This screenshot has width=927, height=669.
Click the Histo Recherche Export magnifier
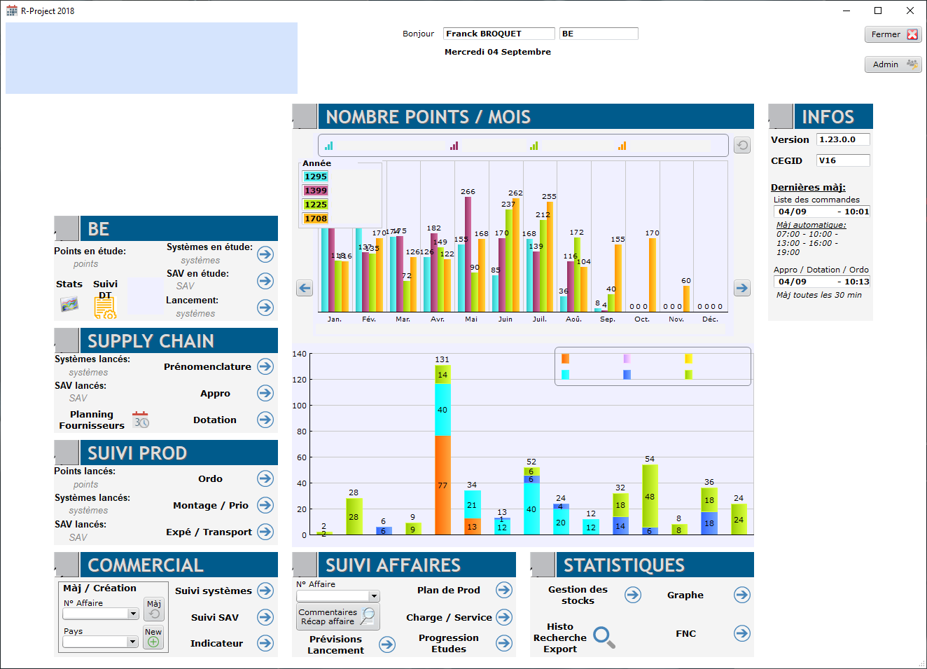(604, 637)
